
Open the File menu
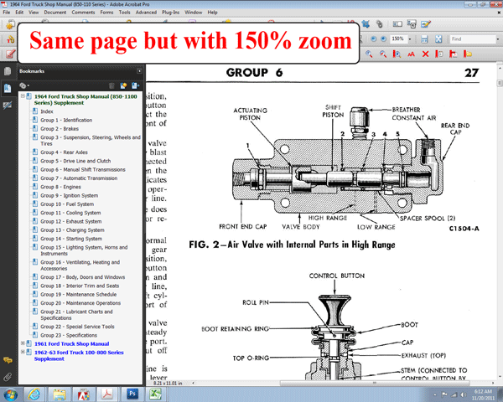[7, 13]
